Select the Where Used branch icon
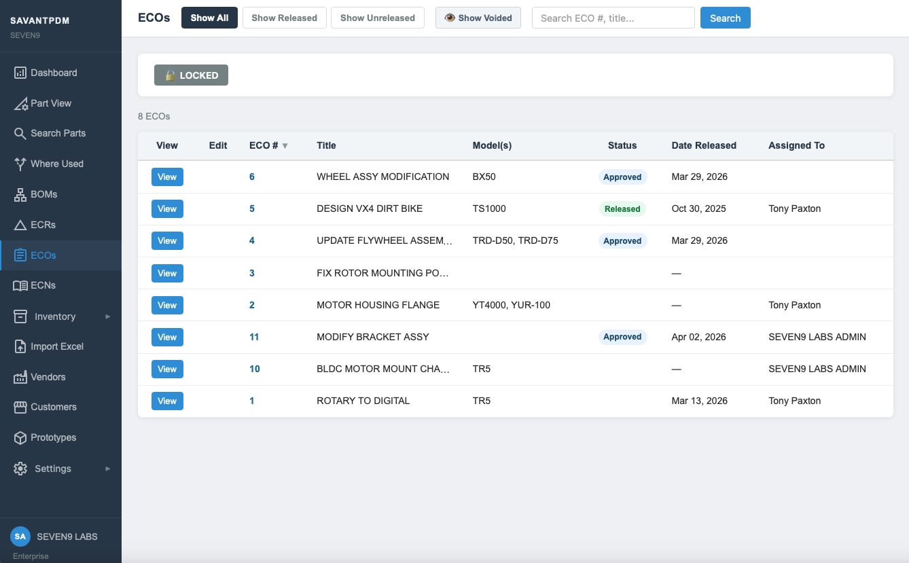The image size is (909, 563). pos(20,164)
